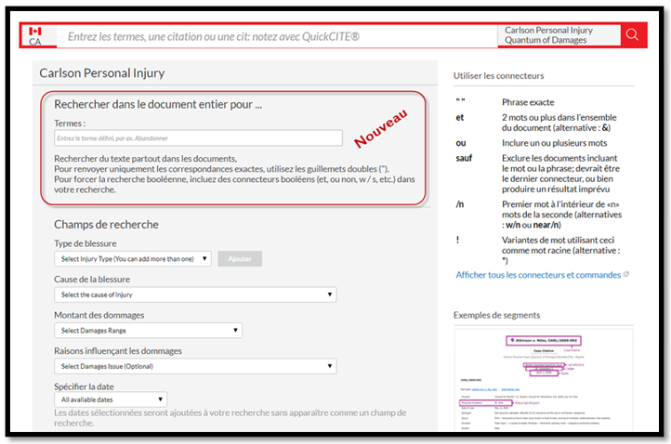
Task: Click the '/n' connector entry
Action: click(460, 204)
